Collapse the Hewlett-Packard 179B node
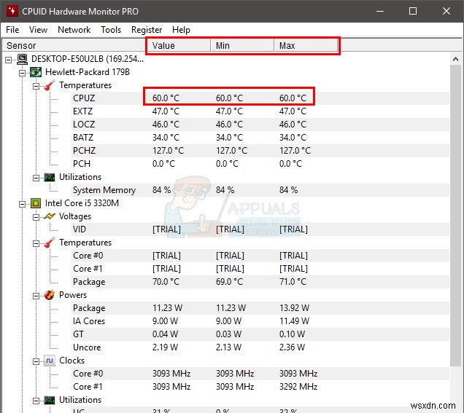 point(22,73)
